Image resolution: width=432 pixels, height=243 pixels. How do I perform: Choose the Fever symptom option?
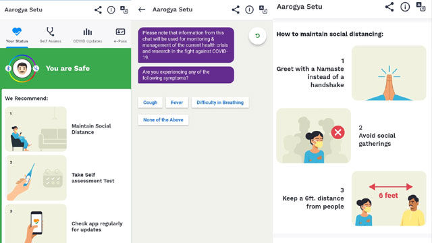click(x=177, y=103)
